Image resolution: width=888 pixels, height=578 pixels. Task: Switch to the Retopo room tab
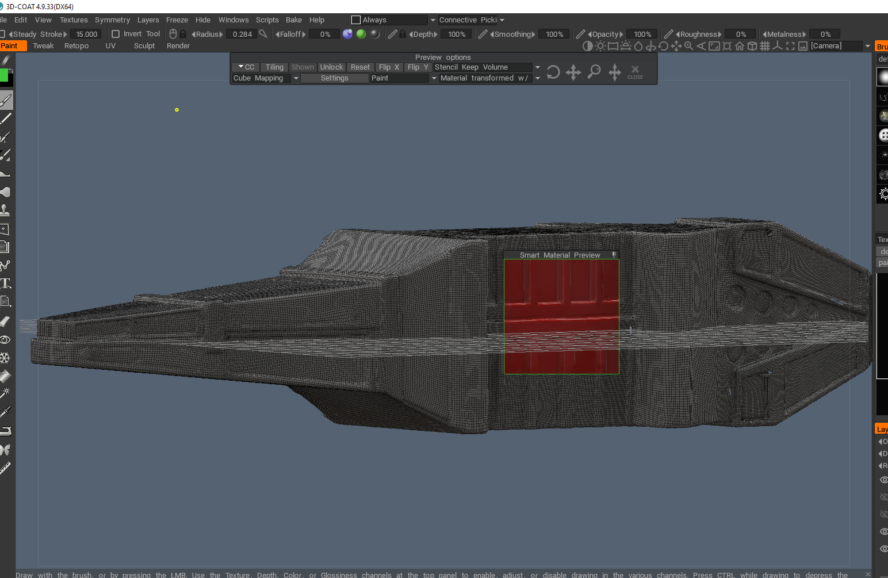(76, 46)
